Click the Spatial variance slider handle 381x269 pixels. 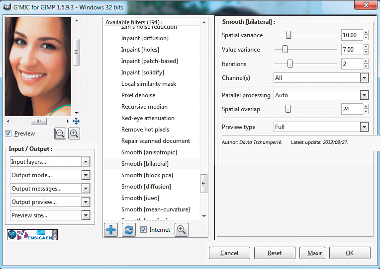[288, 35]
